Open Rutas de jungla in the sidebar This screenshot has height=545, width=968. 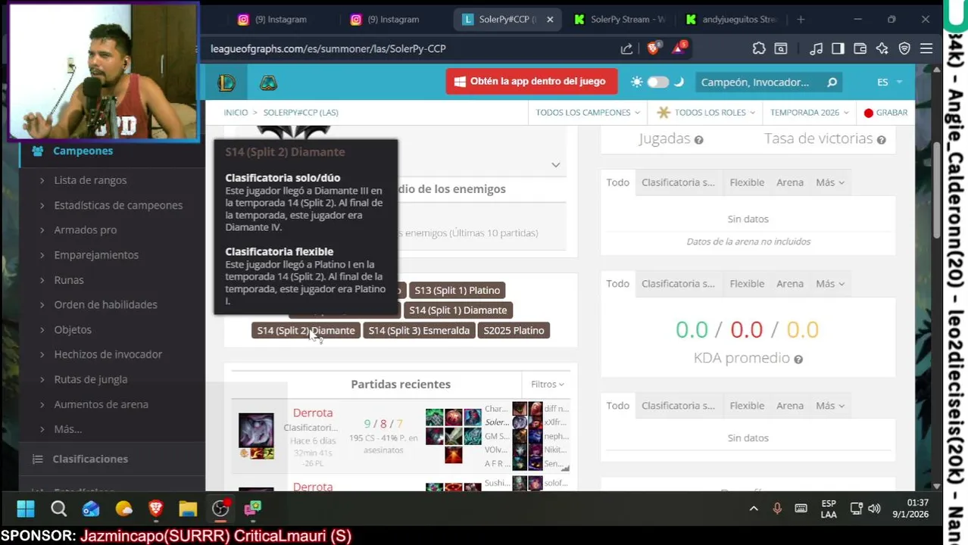pos(90,379)
